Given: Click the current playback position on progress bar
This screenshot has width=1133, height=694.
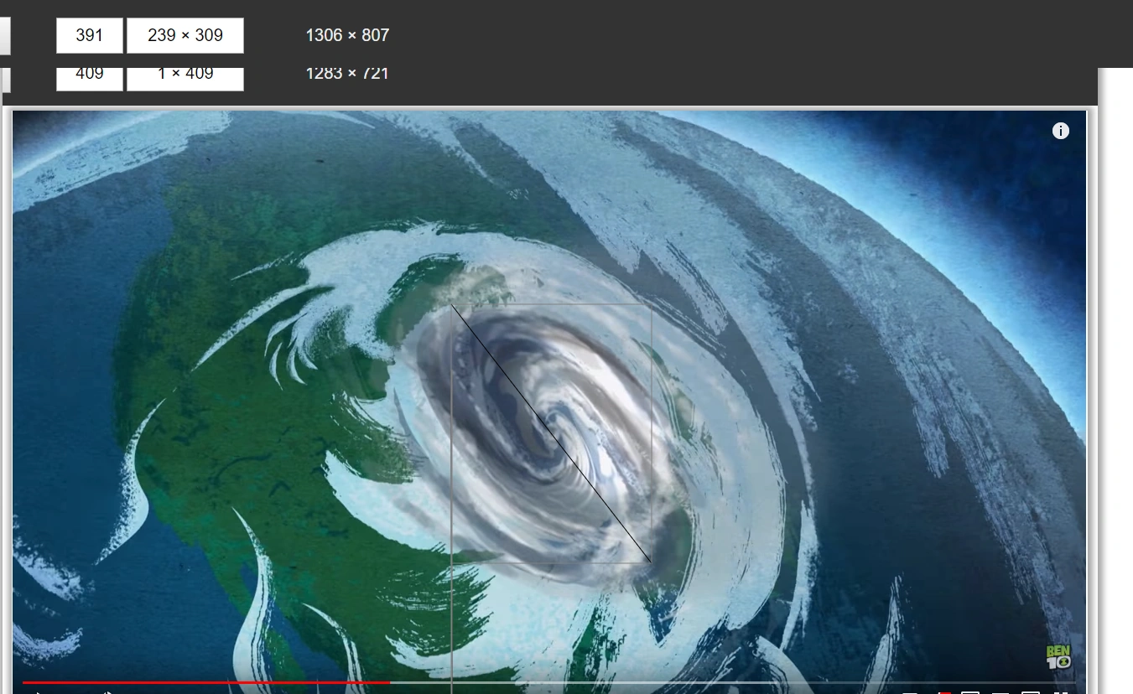Looking at the screenshot, I should (389, 682).
